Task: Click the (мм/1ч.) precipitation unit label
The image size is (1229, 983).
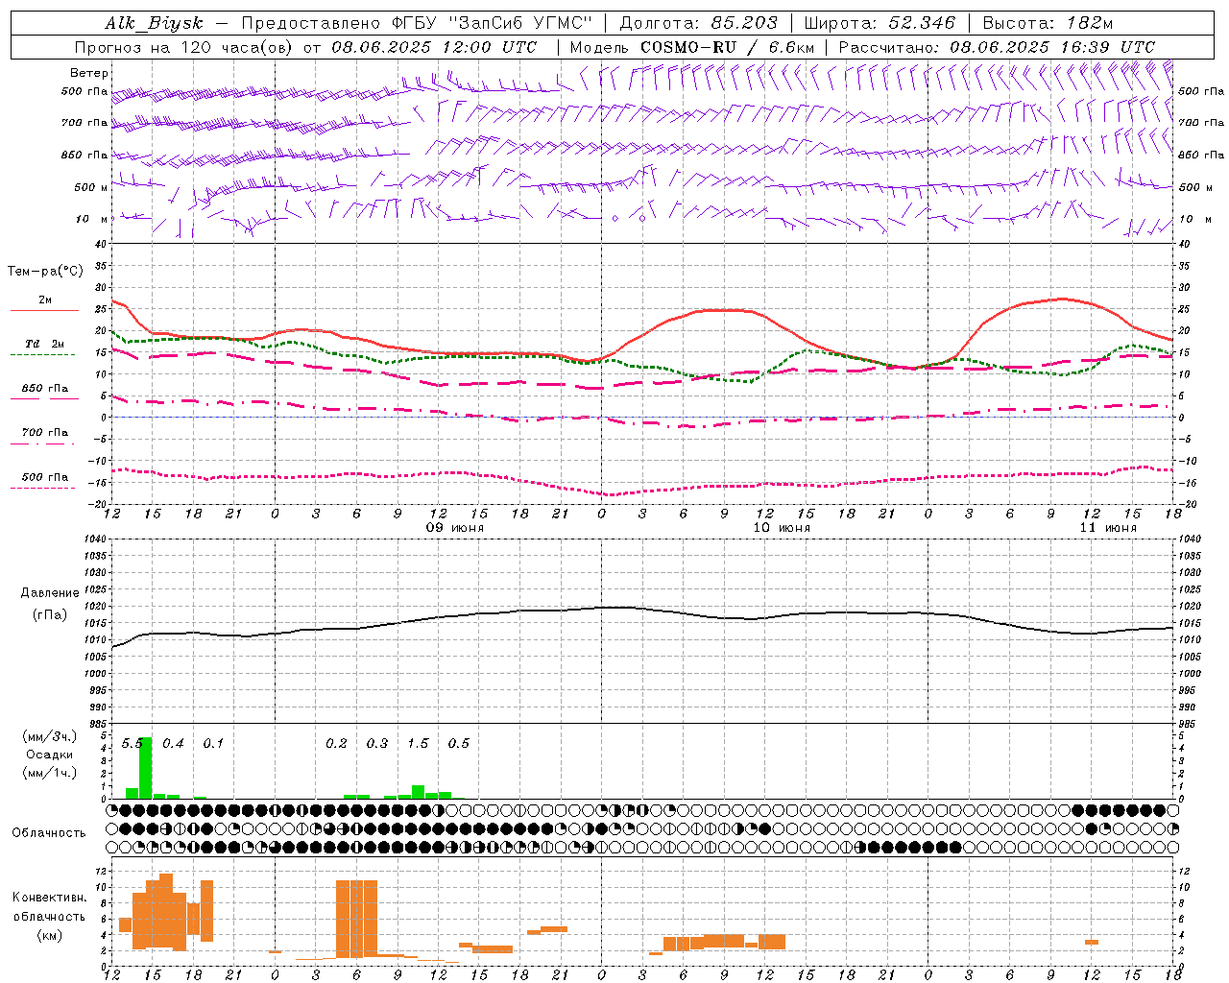Action: click(x=50, y=773)
